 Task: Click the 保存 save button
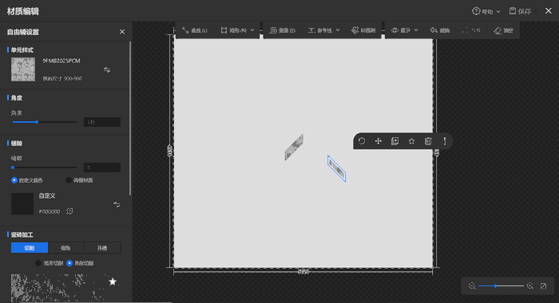point(520,11)
